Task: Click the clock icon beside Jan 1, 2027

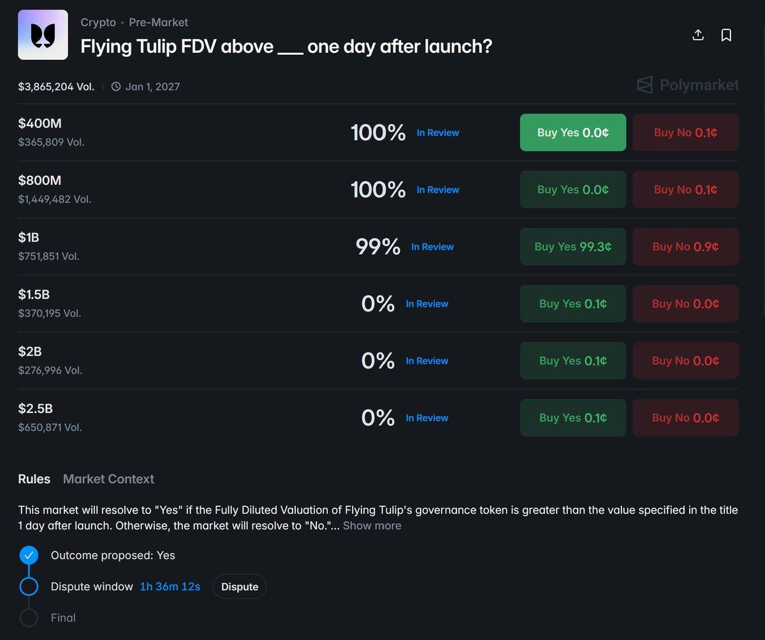Action: pyautogui.click(x=115, y=86)
